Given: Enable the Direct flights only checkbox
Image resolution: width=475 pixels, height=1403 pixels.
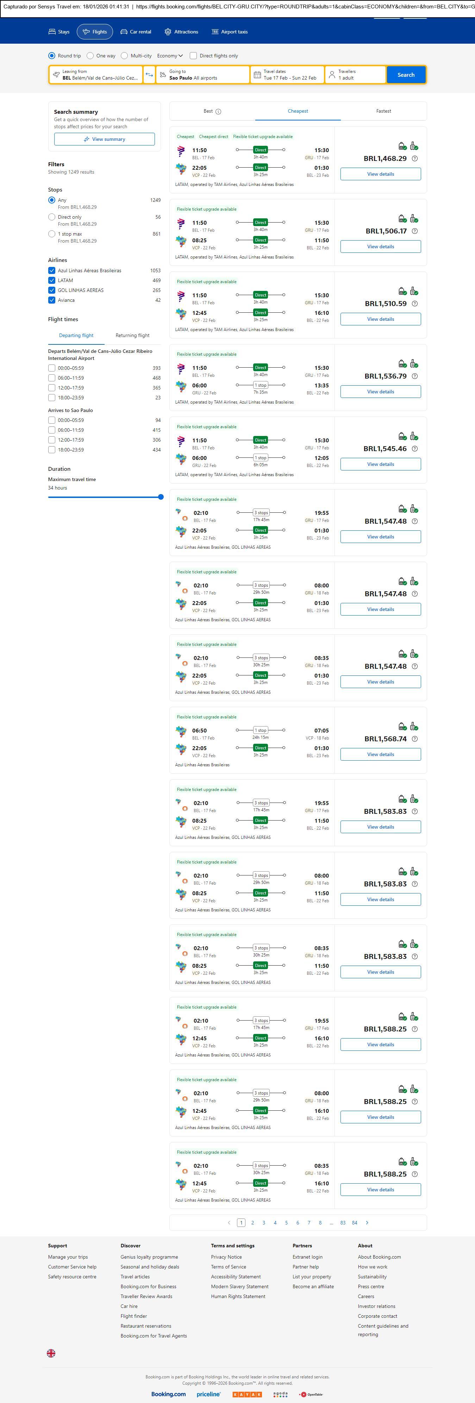Looking at the screenshot, I should click(193, 56).
